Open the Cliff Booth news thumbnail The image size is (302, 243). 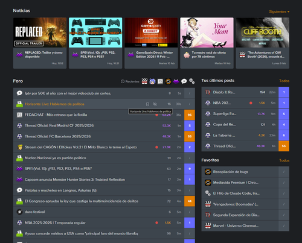(x=263, y=33)
